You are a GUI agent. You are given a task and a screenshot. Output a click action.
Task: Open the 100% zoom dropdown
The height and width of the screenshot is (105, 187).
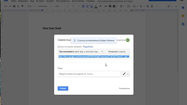(x=31, y=6)
